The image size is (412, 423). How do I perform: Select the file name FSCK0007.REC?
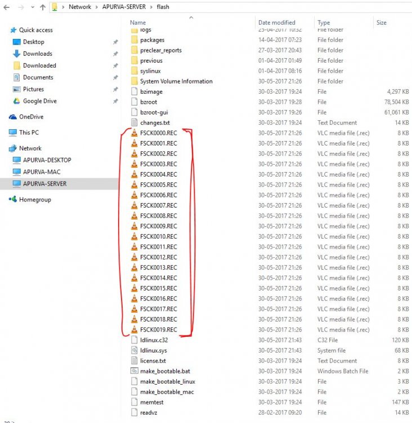159,205
